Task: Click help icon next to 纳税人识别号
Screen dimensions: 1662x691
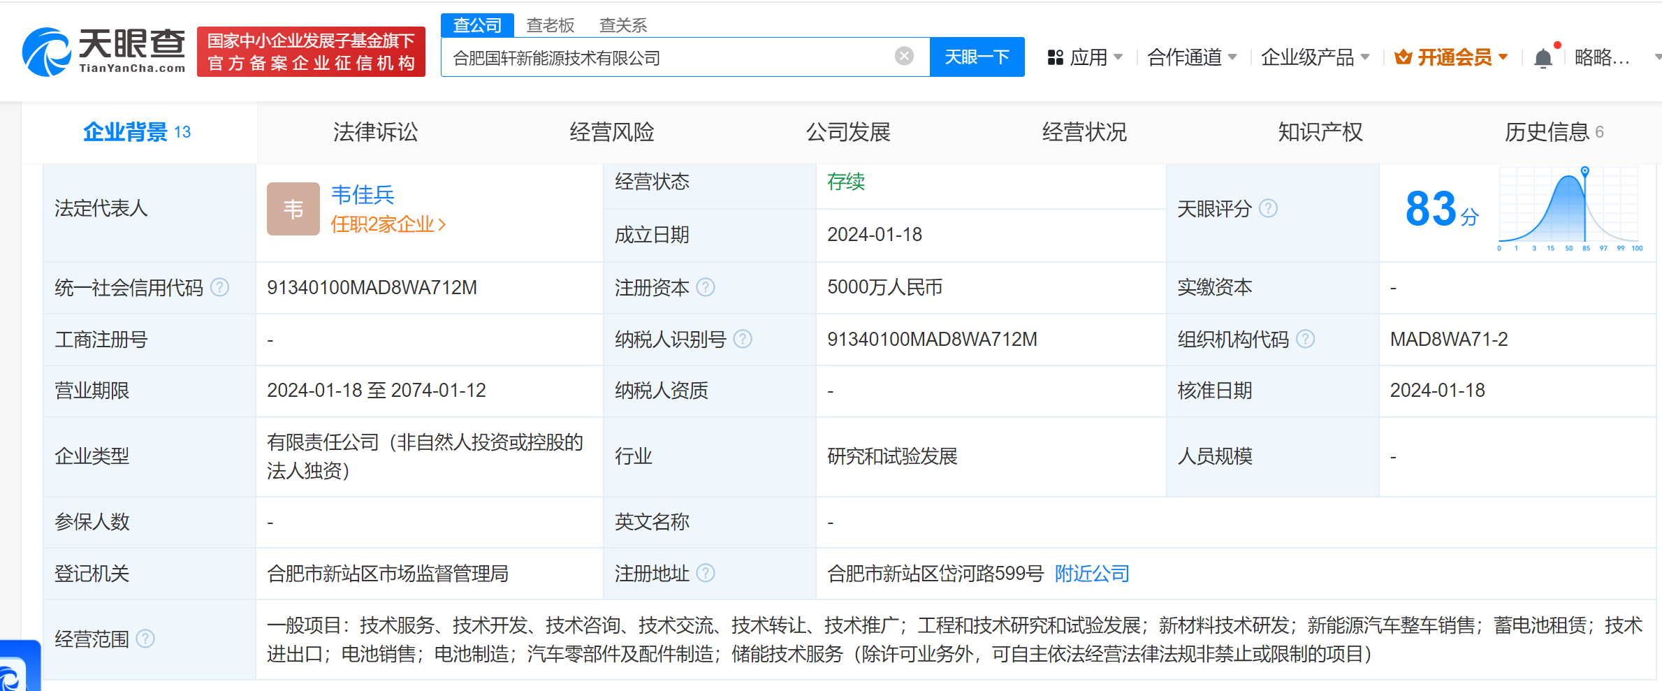Action: (743, 339)
